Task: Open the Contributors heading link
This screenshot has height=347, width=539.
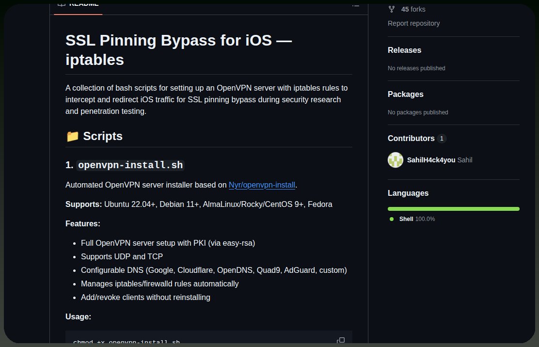Action: coord(411,139)
